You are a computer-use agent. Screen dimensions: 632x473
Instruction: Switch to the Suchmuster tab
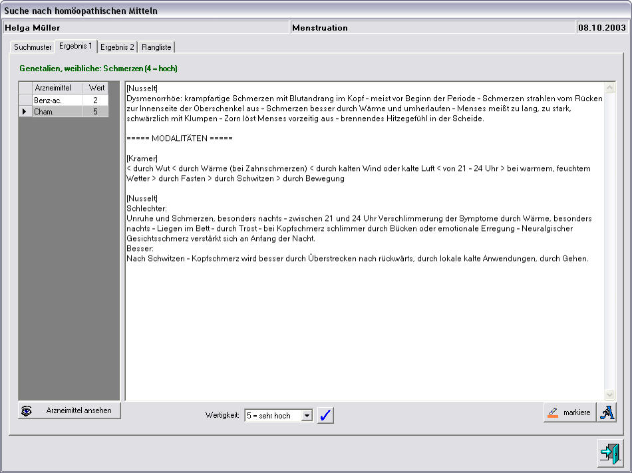(x=33, y=47)
